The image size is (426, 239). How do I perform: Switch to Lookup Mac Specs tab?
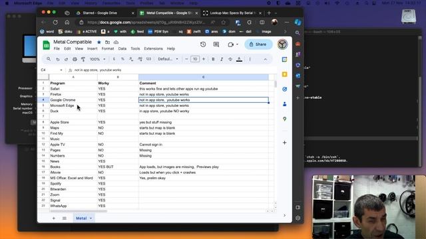(x=232, y=13)
